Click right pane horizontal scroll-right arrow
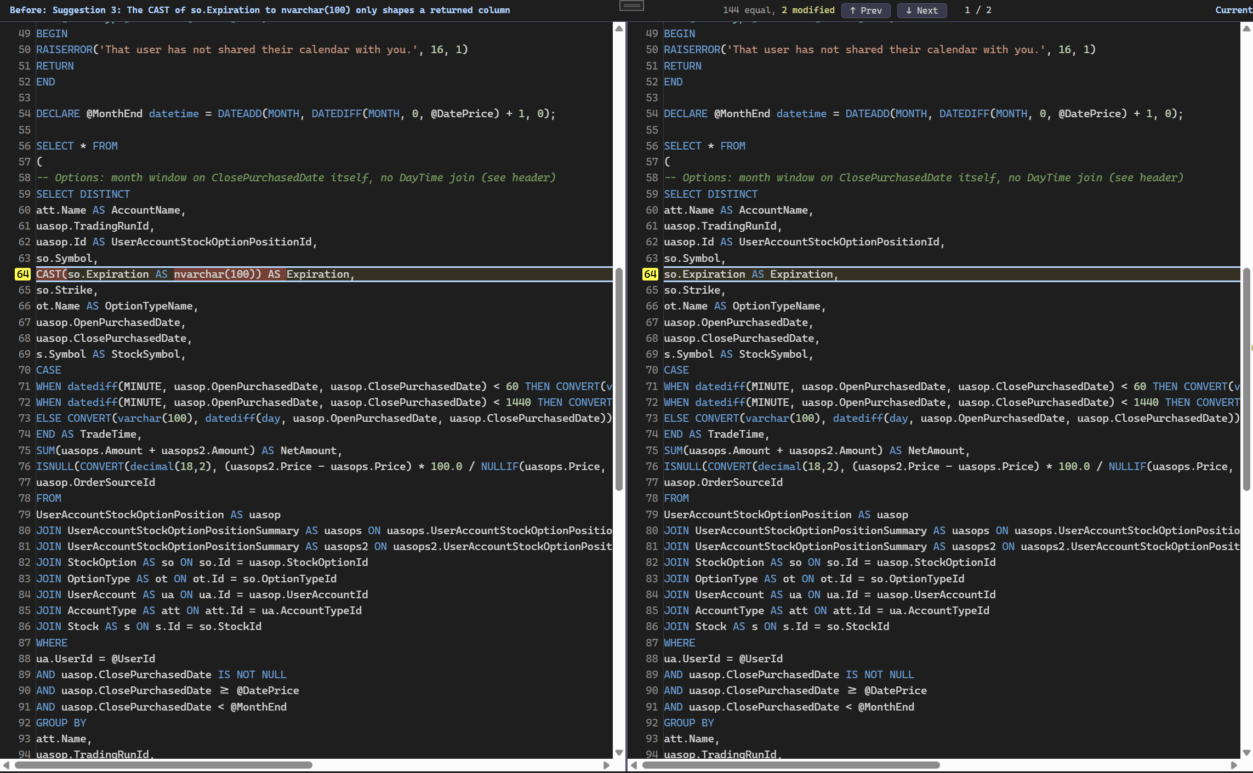The width and height of the screenshot is (1253, 773). (x=1234, y=765)
